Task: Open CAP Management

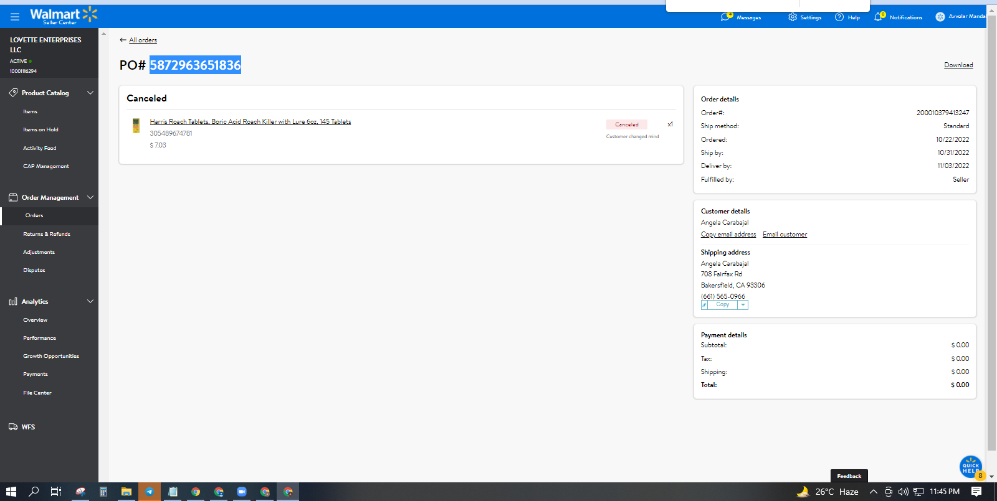Action: coord(46,166)
